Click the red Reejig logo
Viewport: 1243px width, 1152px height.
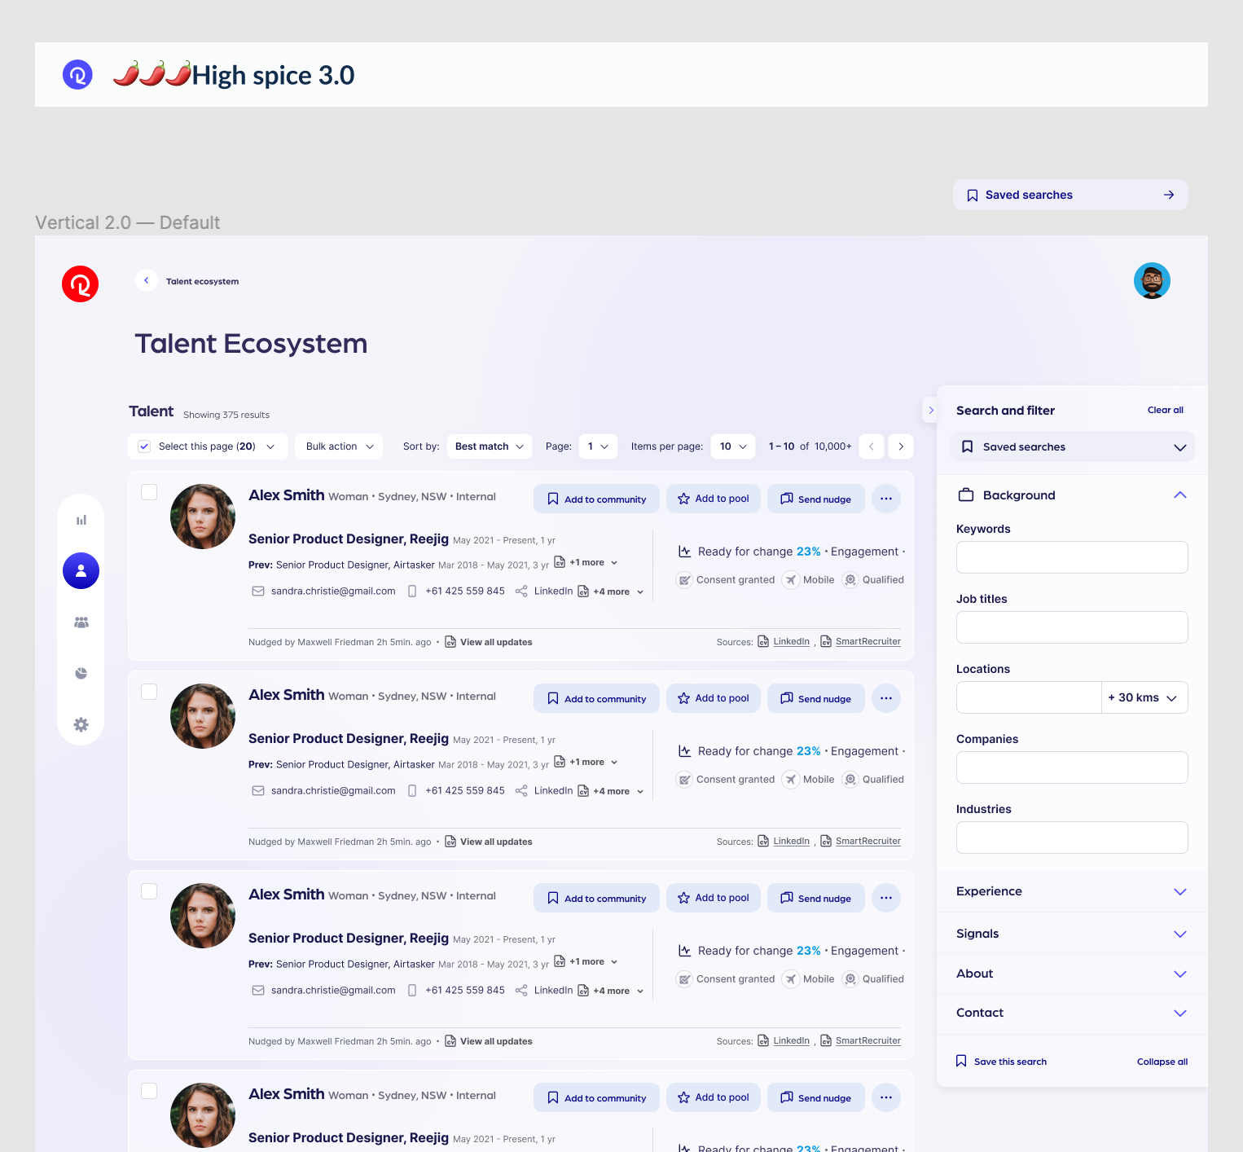coord(80,284)
